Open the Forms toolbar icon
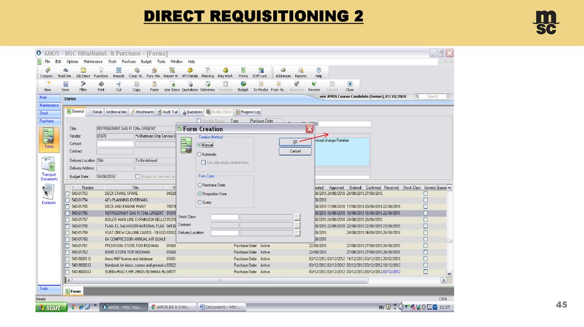 (x=243, y=72)
